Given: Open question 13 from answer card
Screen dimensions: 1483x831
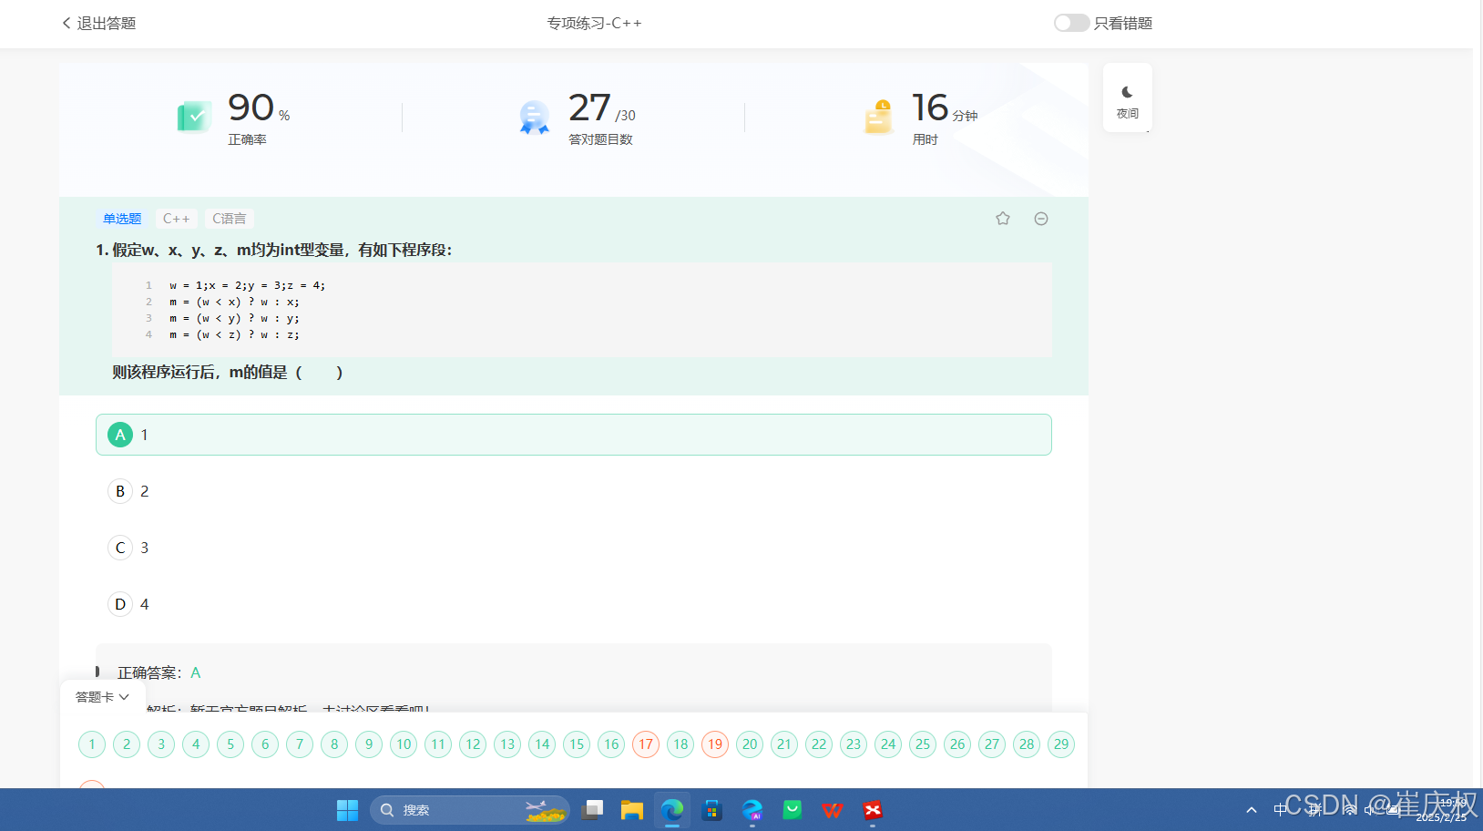Looking at the screenshot, I should pos(507,744).
